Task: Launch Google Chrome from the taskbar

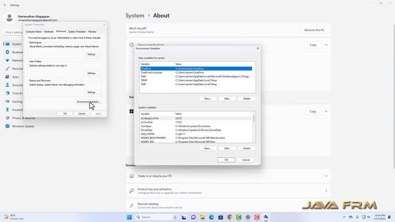Action: [x=230, y=217]
